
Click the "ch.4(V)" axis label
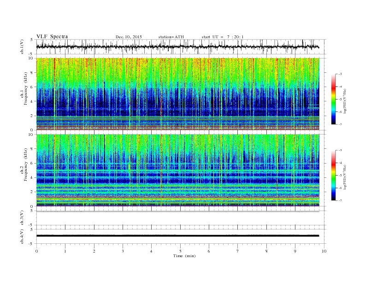(22, 236)
